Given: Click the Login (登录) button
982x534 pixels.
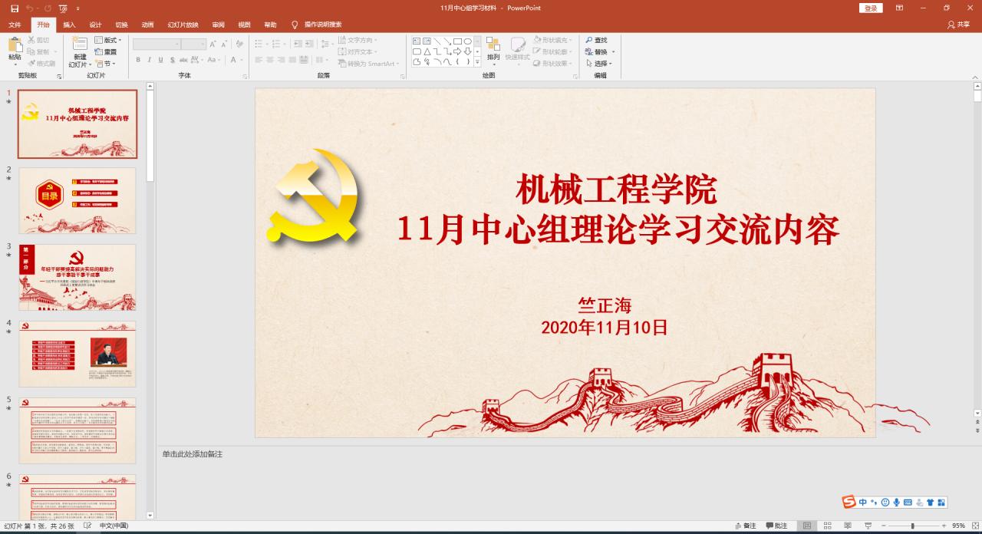Looking at the screenshot, I should [870, 8].
